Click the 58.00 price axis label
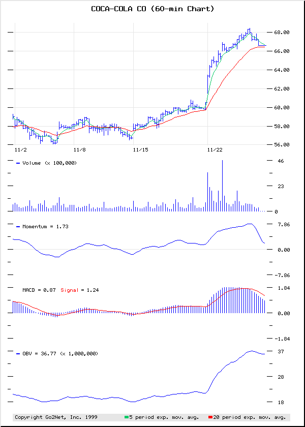Viewport: 305px width, 427px height. (282, 127)
